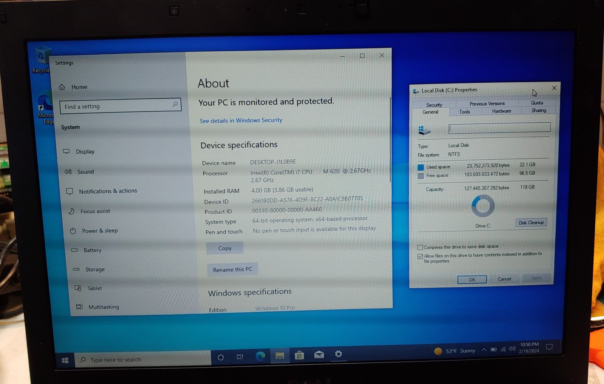Click OK in Local Disk Properties
Viewport: 604px width, 384px height.
[472, 279]
